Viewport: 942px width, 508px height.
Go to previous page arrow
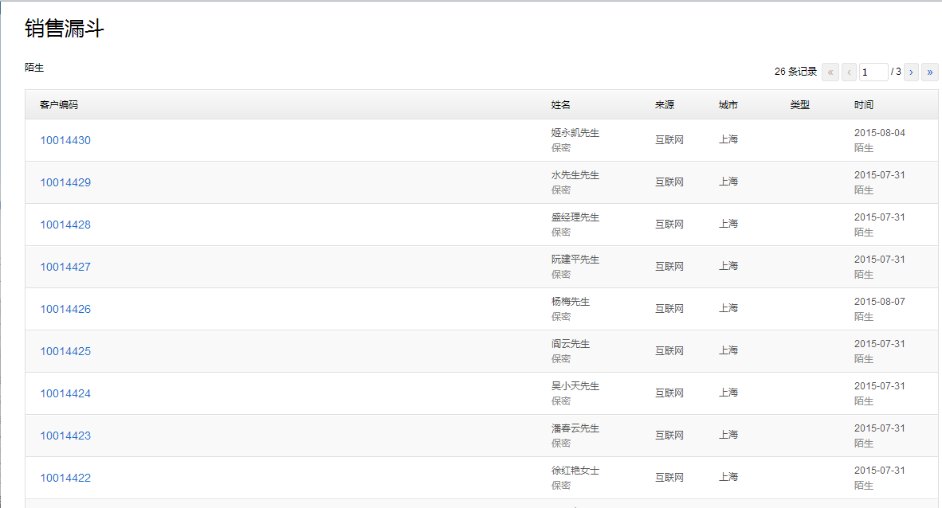pyautogui.click(x=850, y=72)
